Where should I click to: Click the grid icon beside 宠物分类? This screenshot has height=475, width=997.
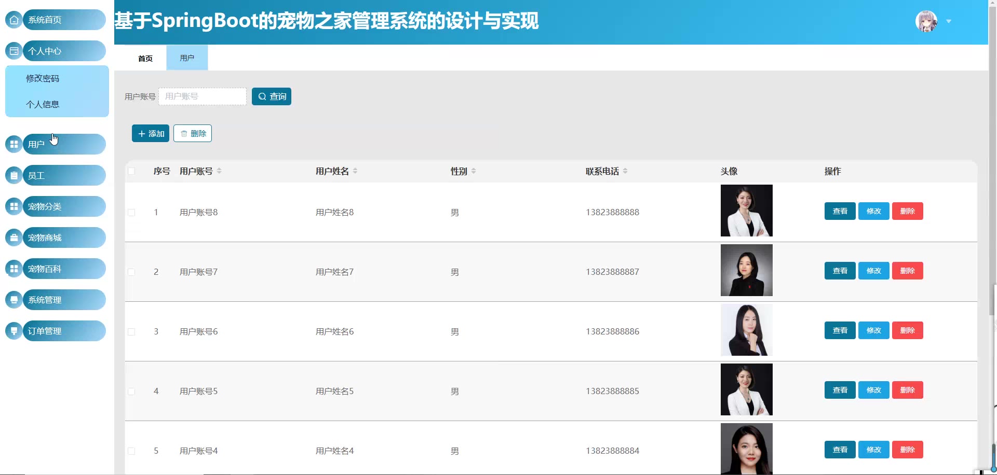14,206
